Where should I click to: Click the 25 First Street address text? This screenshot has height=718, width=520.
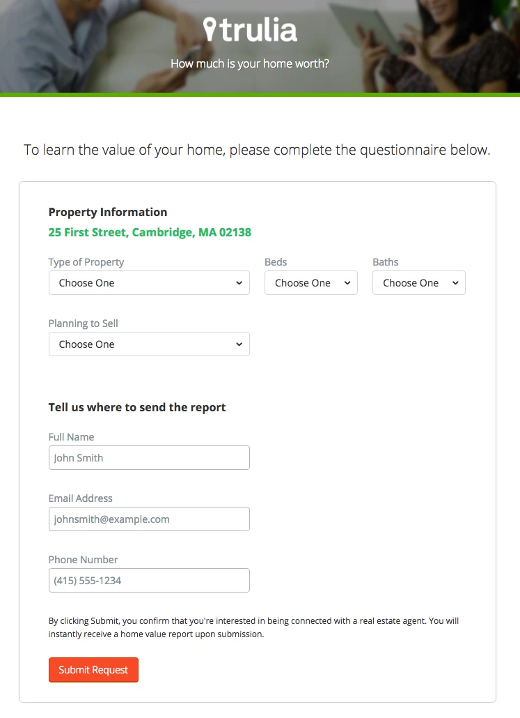[x=150, y=232]
